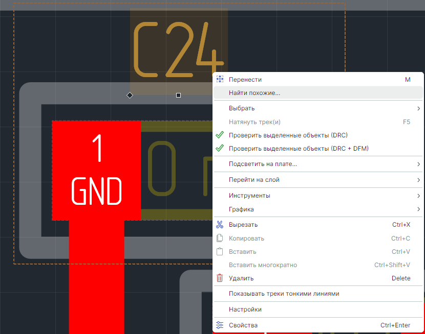Open the Инструменты submenu

tap(318, 196)
